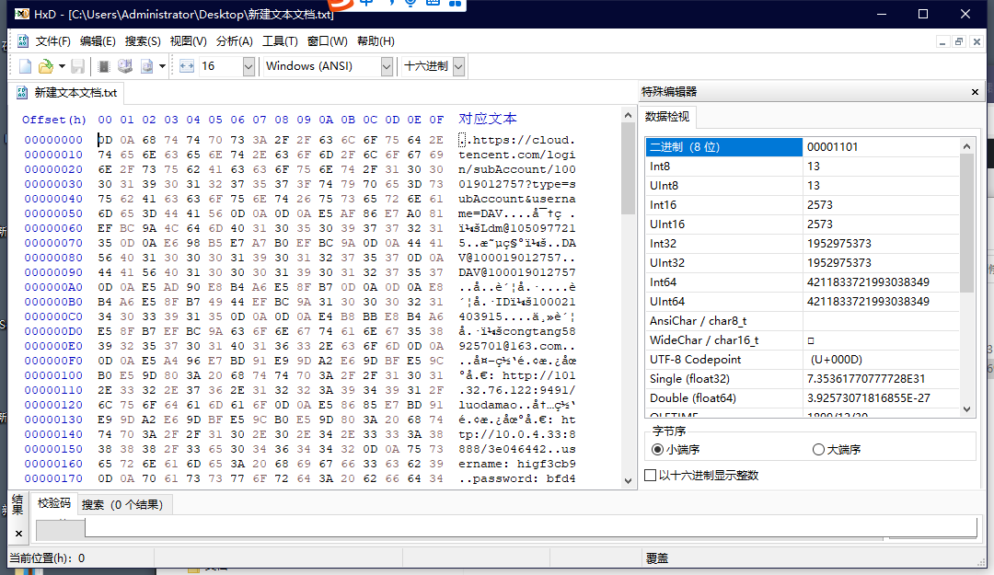Enable 以十六进制显示整数 checkbox
Viewport: 994px width, 575px height.
point(651,476)
